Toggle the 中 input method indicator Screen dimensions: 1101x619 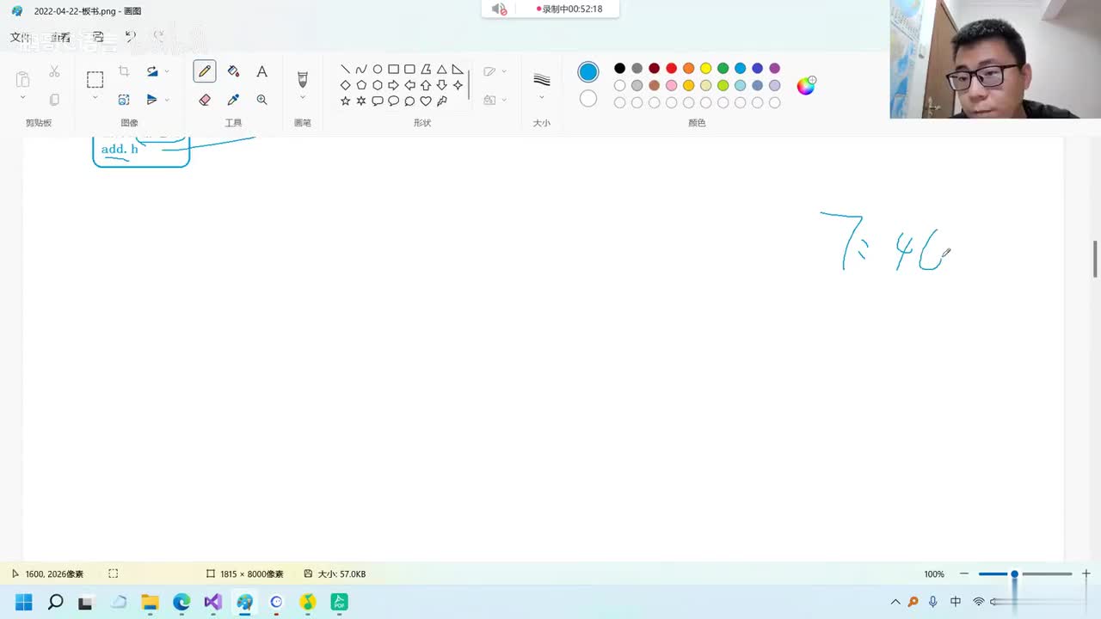(x=956, y=602)
